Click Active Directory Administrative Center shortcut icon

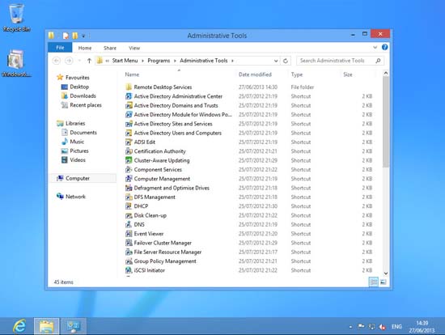[x=129, y=96]
